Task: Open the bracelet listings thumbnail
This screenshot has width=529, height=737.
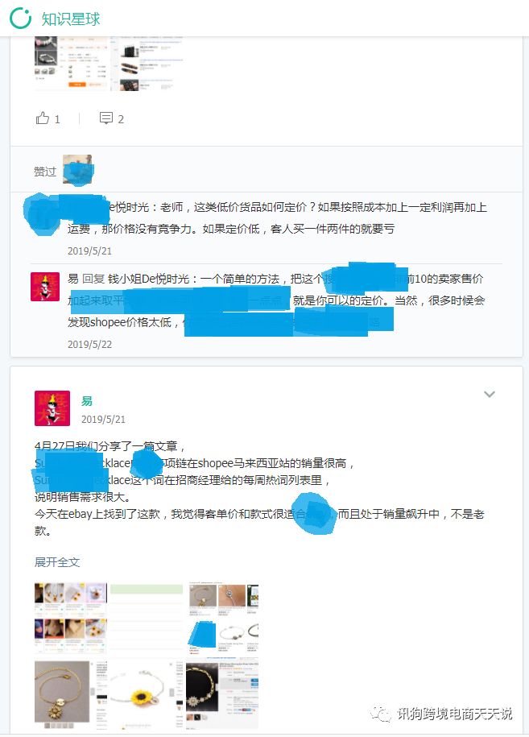Action: [x=222, y=618]
